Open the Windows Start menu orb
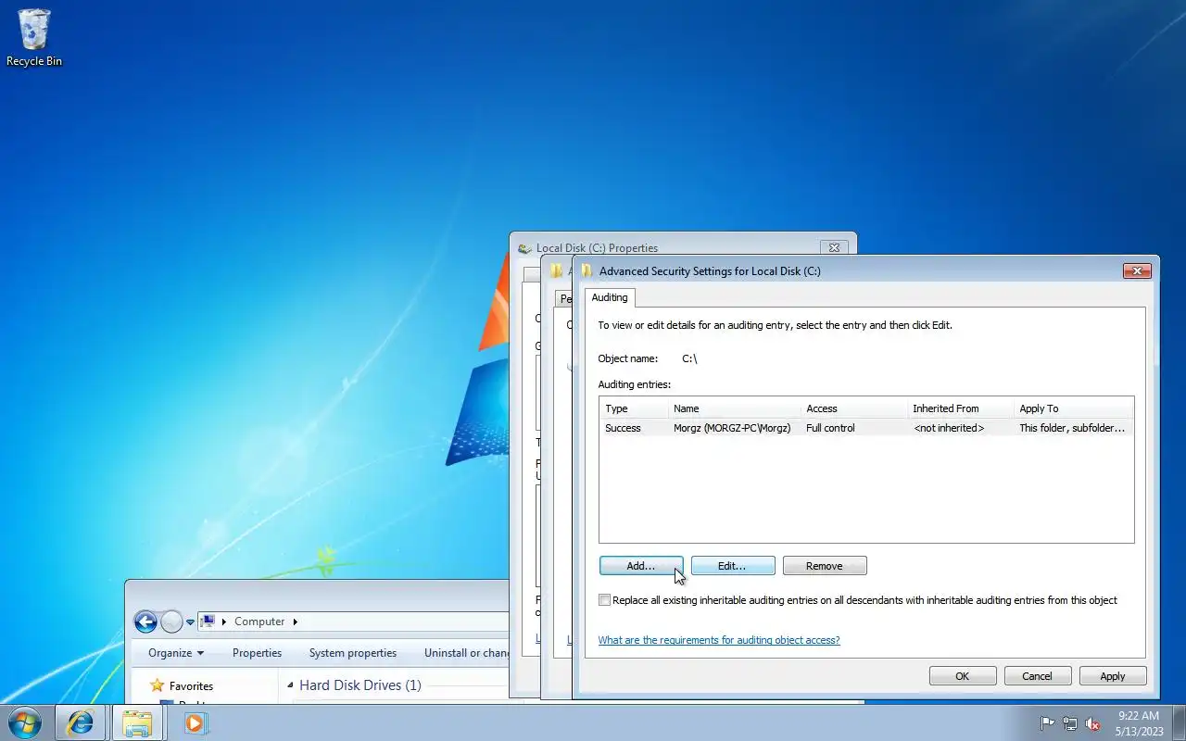The width and height of the screenshot is (1186, 741). coord(24,722)
